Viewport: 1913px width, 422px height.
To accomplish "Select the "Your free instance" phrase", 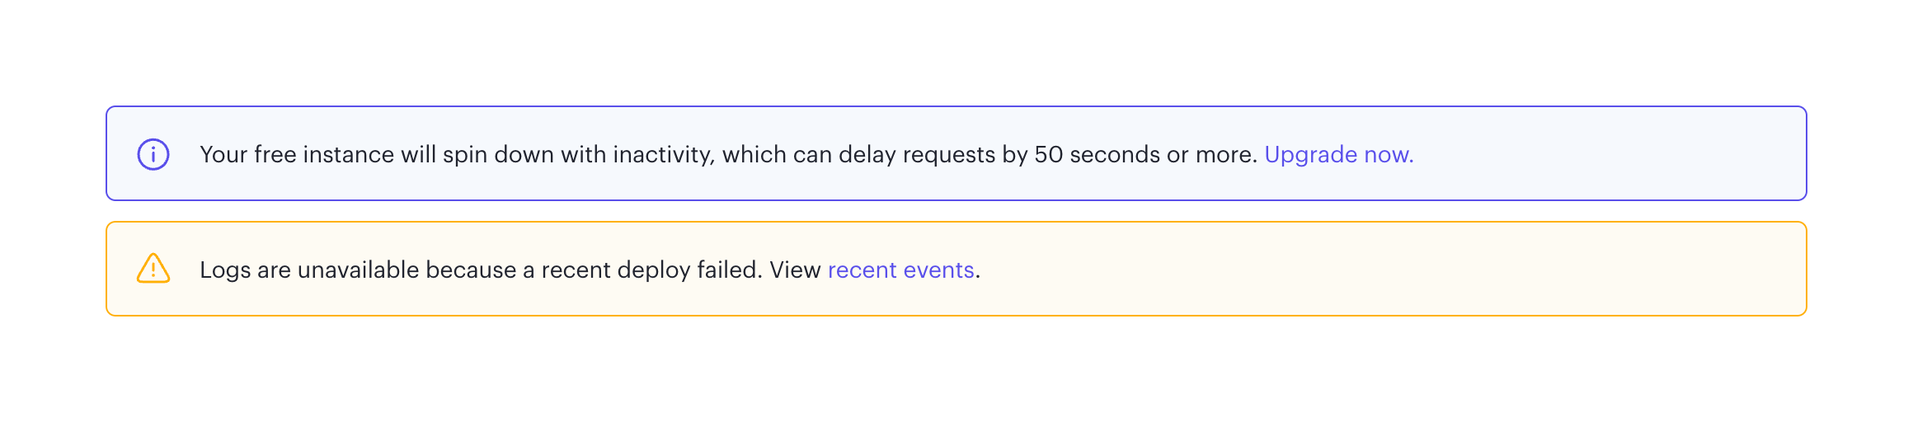I will click(x=297, y=155).
